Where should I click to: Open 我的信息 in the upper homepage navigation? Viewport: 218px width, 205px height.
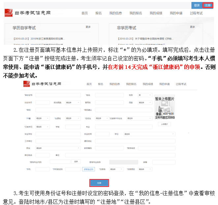pos(115,13)
